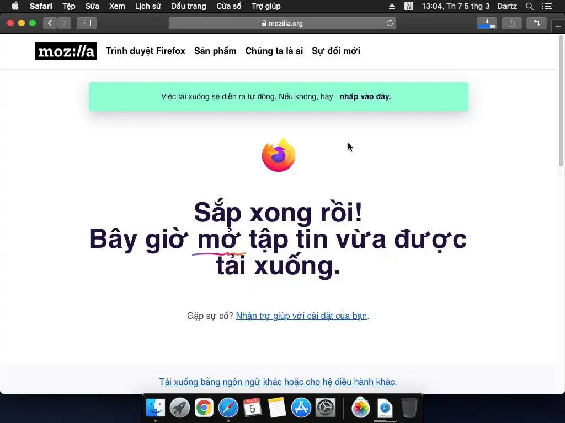Open the Tệp menu
The width and height of the screenshot is (565, 423).
coord(68,6)
